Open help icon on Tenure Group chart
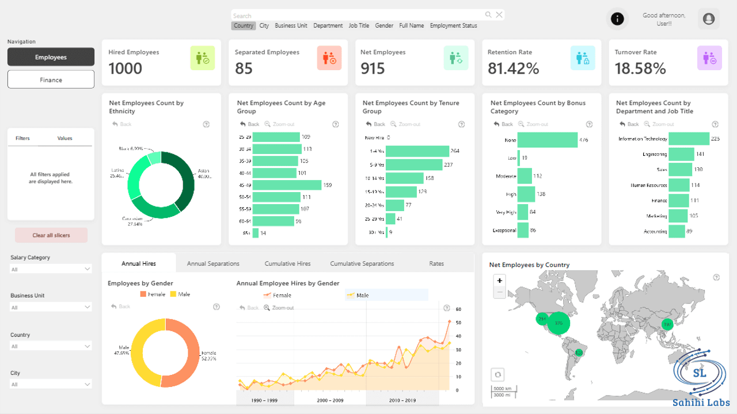This screenshot has height=414, width=737. click(461, 124)
